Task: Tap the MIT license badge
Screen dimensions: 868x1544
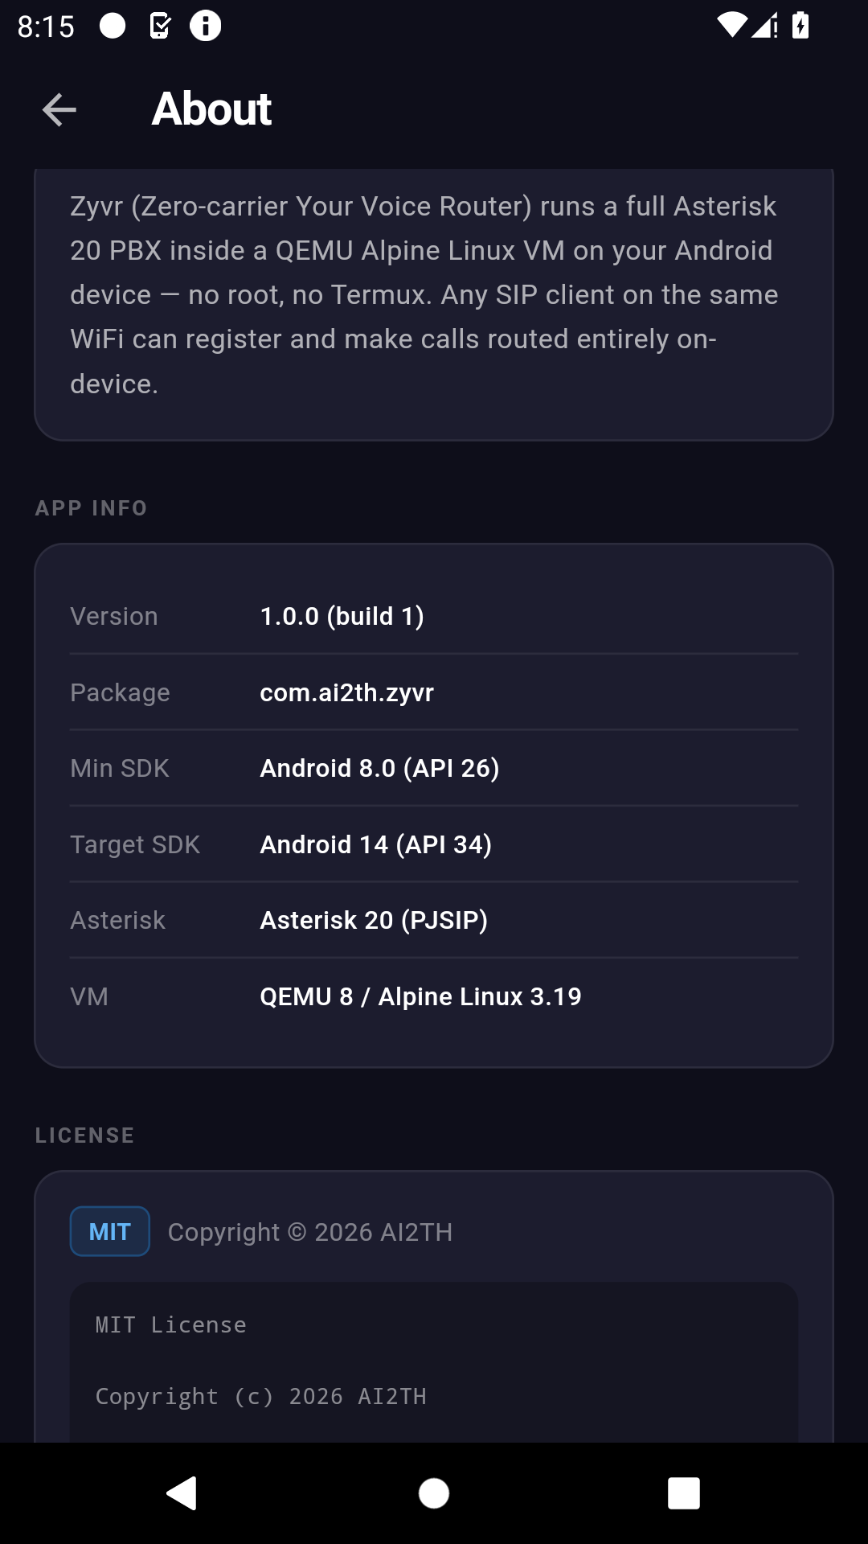Action: pyautogui.click(x=109, y=1231)
